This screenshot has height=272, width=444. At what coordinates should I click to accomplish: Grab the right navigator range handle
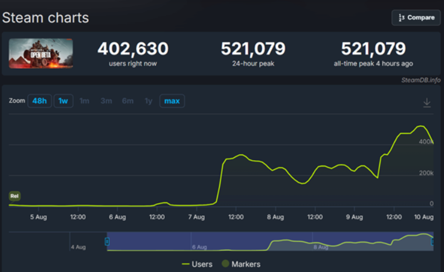click(433, 242)
